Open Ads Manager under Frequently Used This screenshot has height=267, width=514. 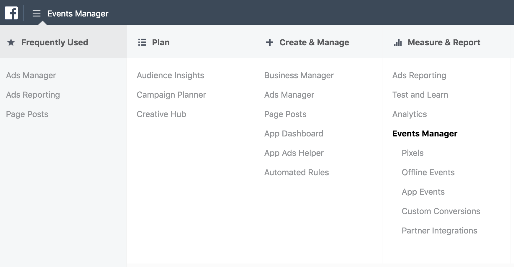31,75
